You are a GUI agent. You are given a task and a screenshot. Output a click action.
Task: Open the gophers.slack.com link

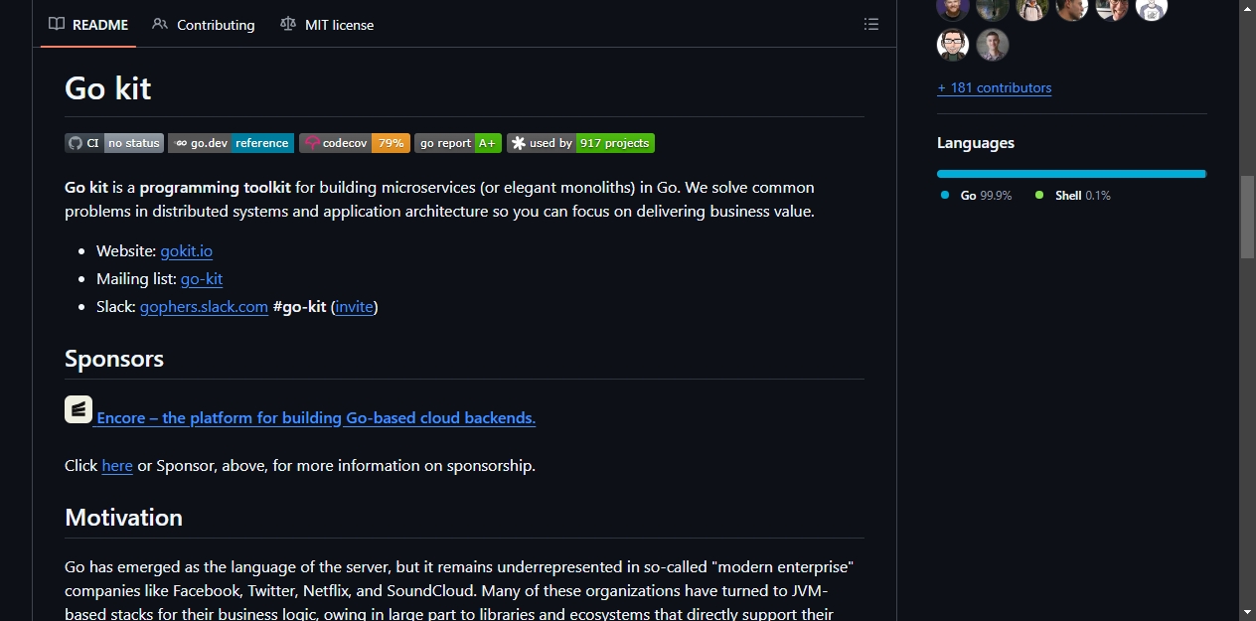point(204,306)
